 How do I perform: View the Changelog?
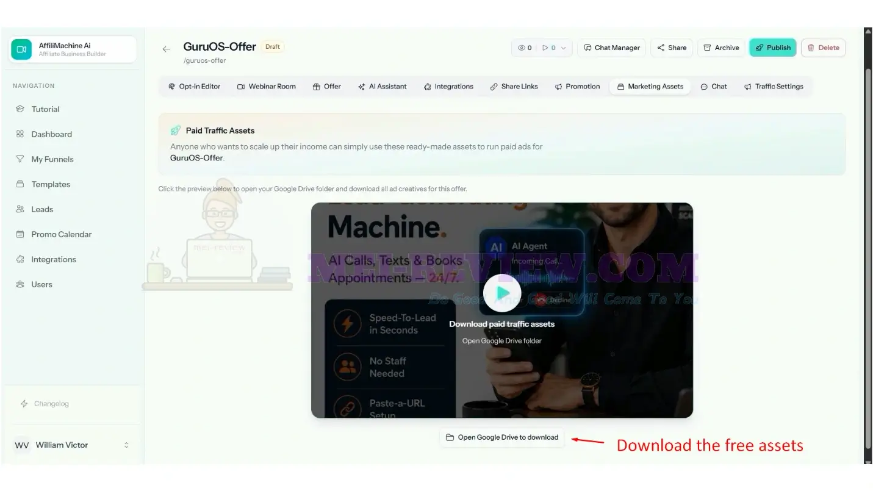click(x=45, y=404)
